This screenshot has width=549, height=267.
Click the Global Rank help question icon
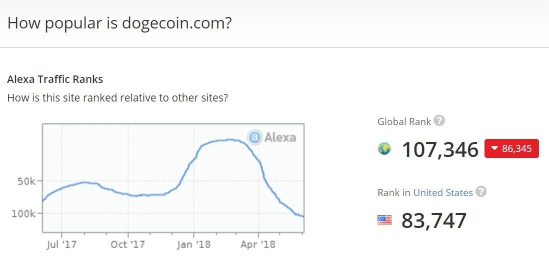[439, 120]
